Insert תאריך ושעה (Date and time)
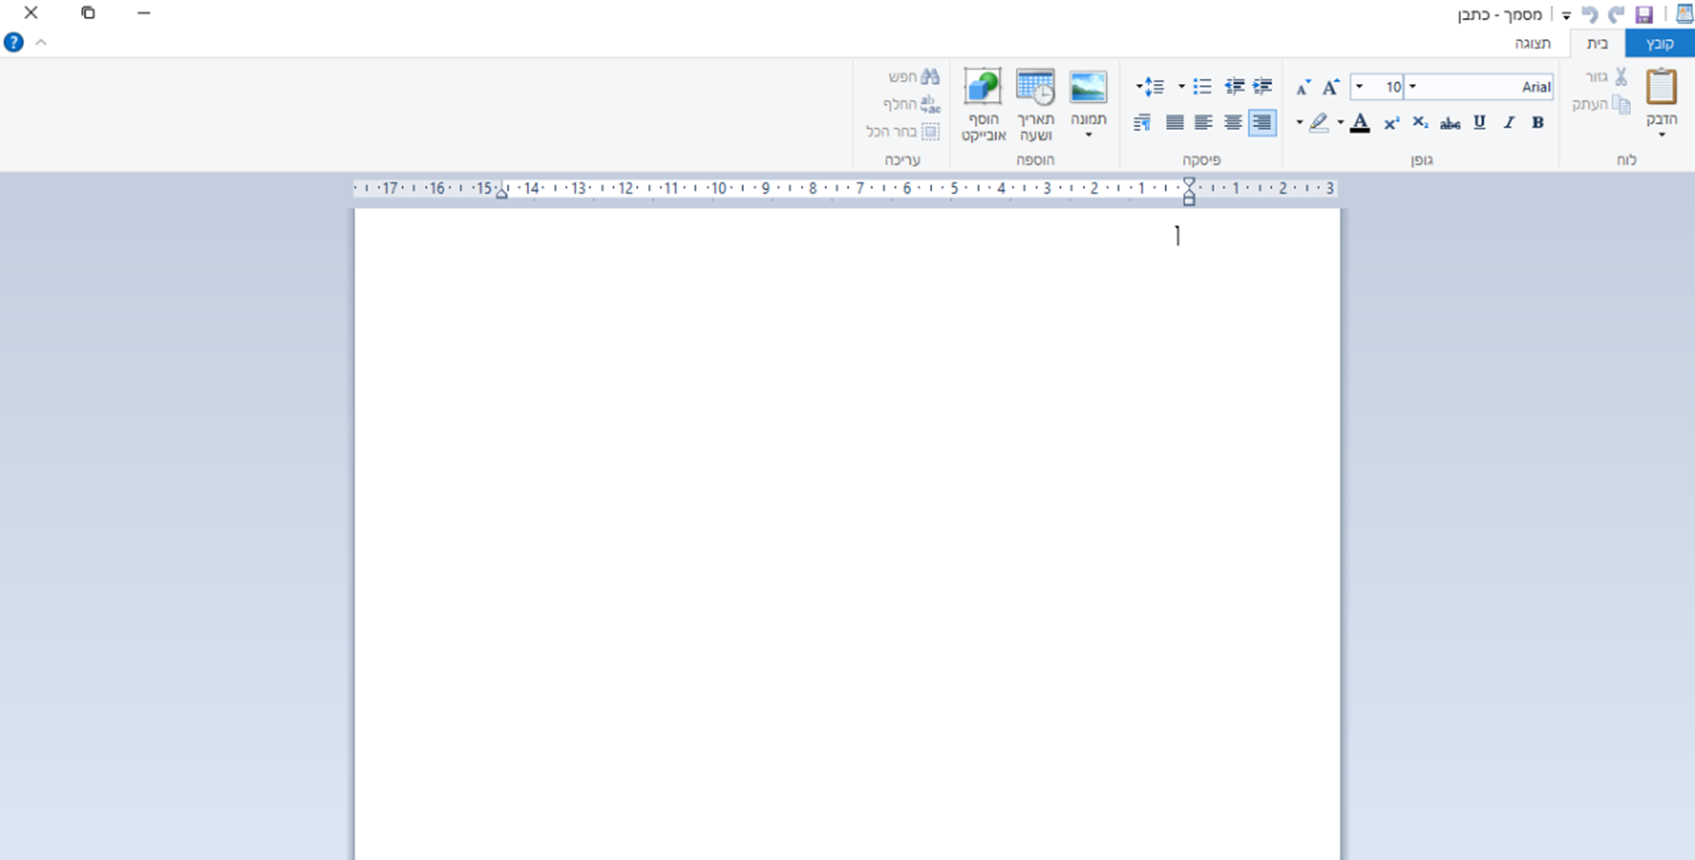 (1036, 105)
